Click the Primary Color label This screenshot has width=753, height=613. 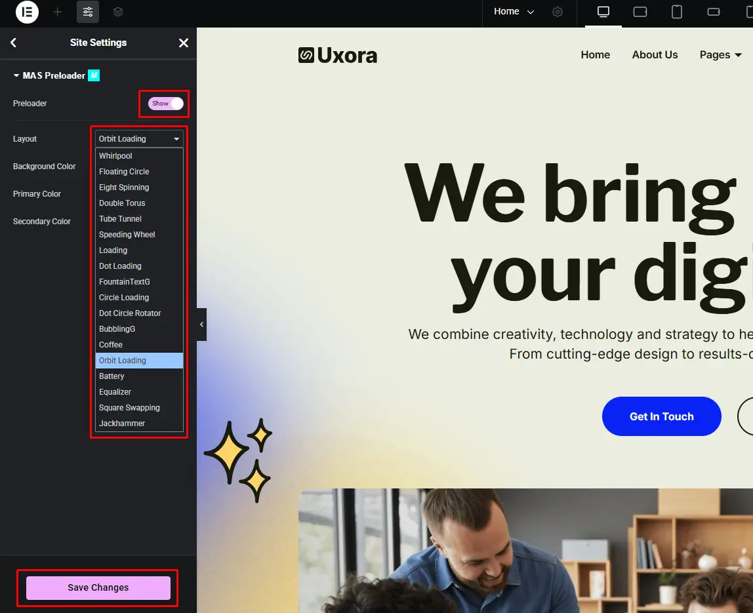click(x=37, y=194)
